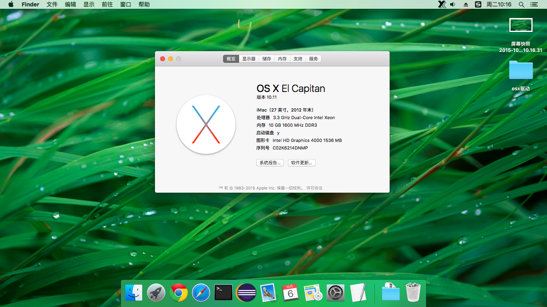Open the volume control in menu bar

click(453, 4)
